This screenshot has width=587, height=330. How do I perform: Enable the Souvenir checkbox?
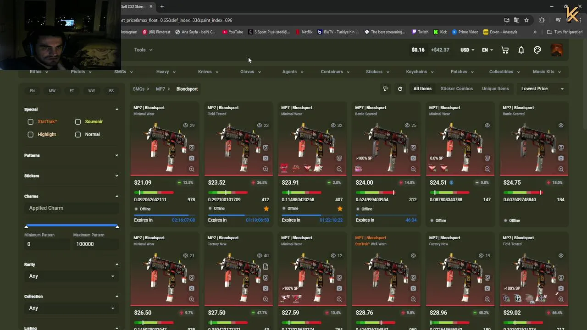pos(78,122)
